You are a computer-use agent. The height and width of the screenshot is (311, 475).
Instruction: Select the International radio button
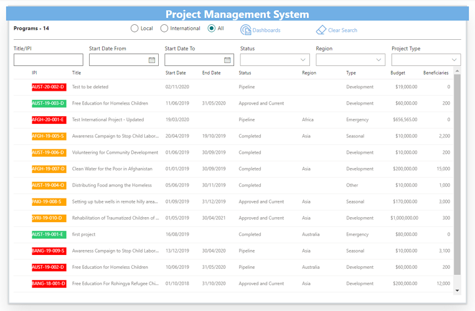click(164, 29)
